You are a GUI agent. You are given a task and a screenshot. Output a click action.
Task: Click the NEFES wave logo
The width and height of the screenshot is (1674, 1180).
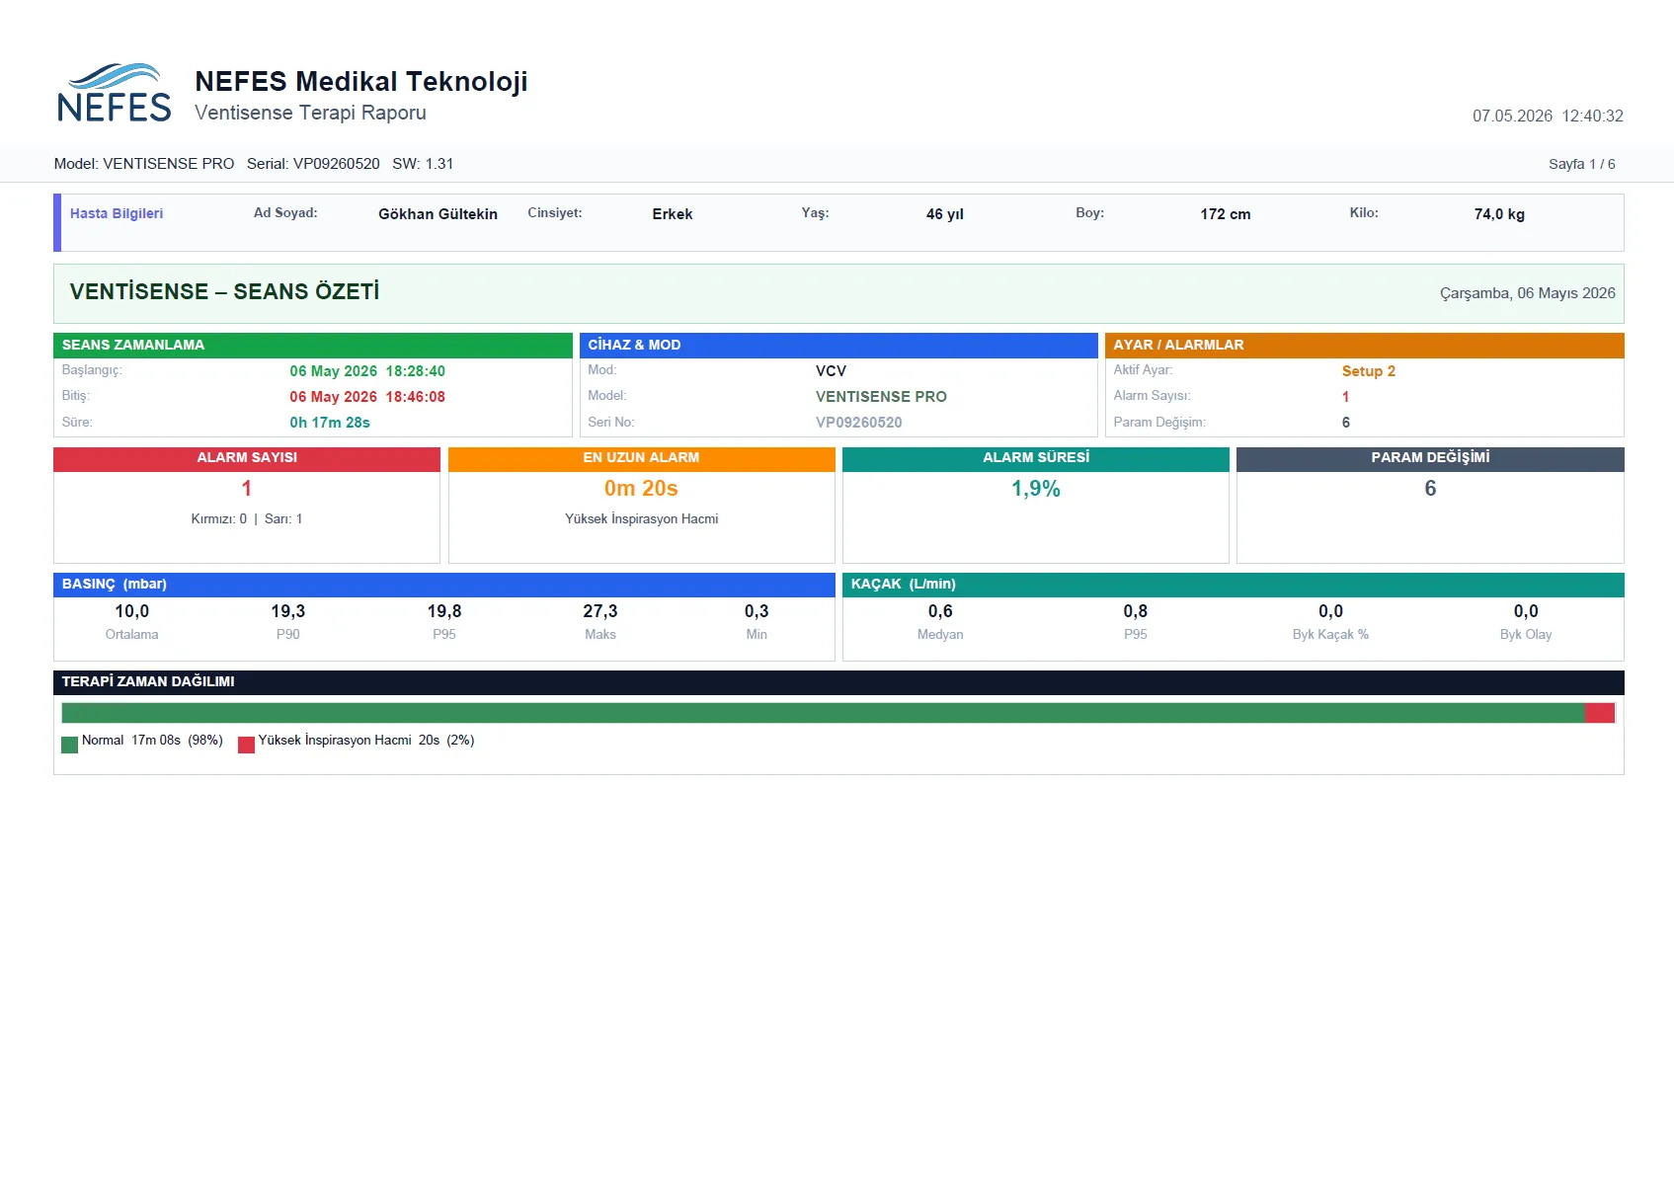pyautogui.click(x=115, y=93)
